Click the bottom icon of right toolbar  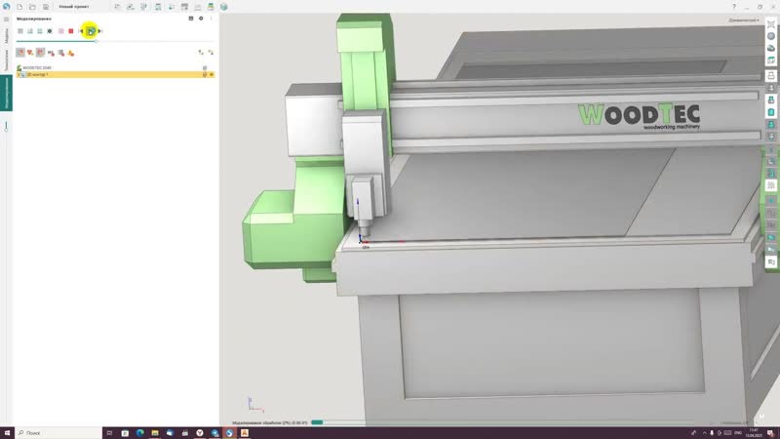[771, 261]
